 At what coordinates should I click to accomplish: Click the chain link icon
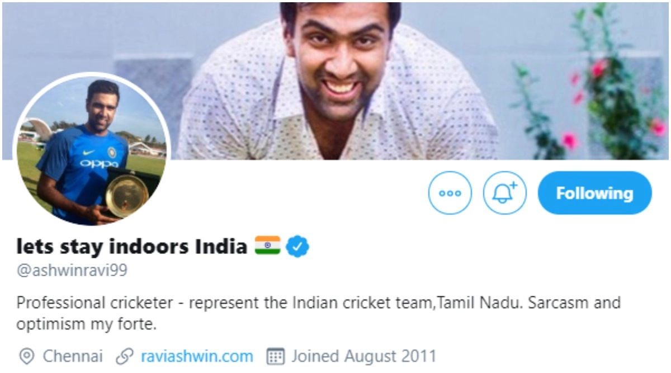tap(125, 356)
